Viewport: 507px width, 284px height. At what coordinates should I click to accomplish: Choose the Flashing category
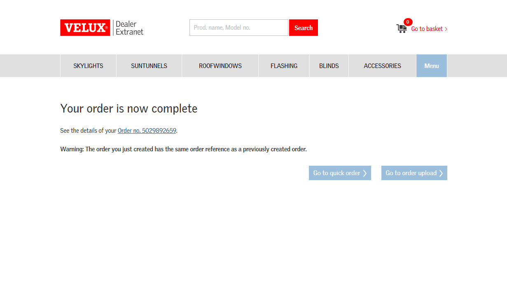[x=284, y=66]
